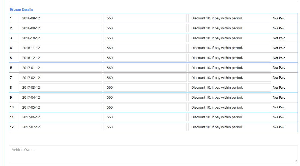
Task: Select the date field 2016-12-12
Action: pyautogui.click(x=61, y=58)
